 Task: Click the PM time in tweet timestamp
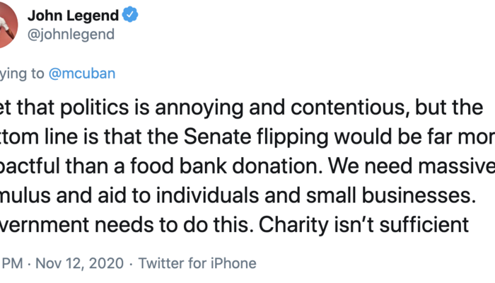pos(13,263)
